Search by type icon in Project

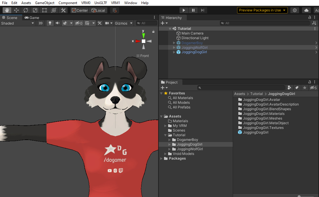coord(289,88)
